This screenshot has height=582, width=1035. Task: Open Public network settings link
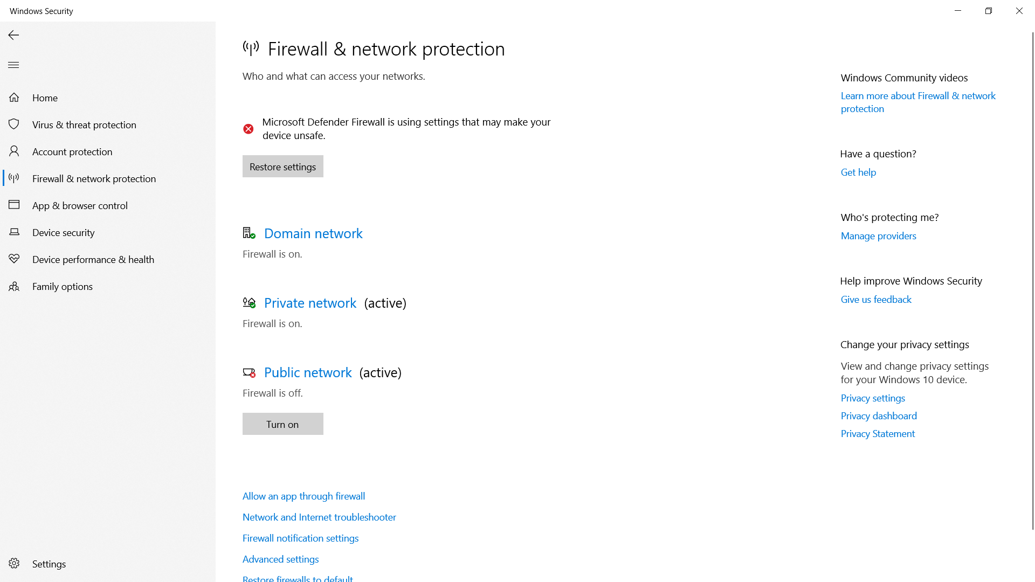coord(308,372)
